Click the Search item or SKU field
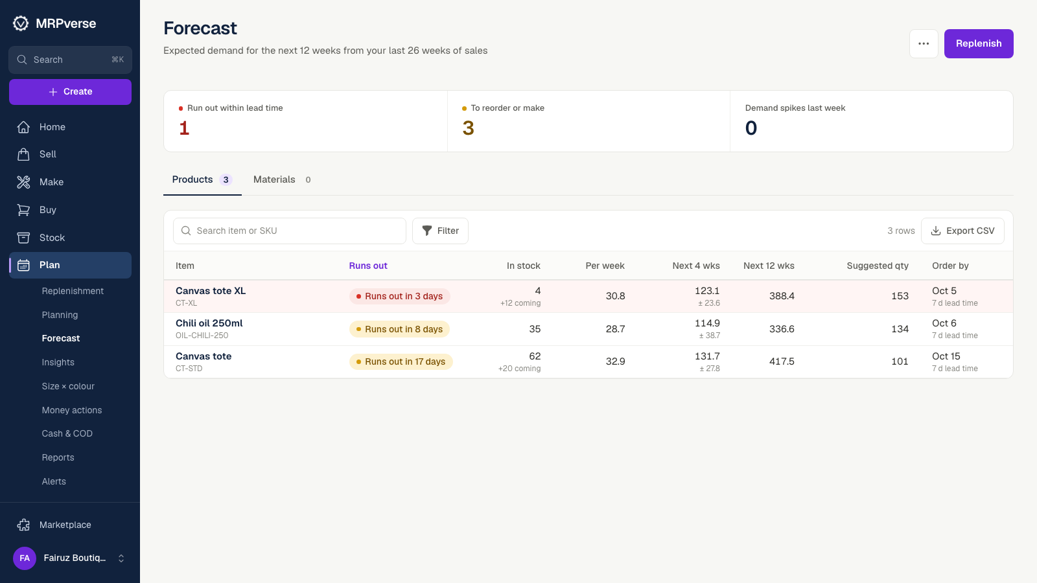 click(290, 231)
